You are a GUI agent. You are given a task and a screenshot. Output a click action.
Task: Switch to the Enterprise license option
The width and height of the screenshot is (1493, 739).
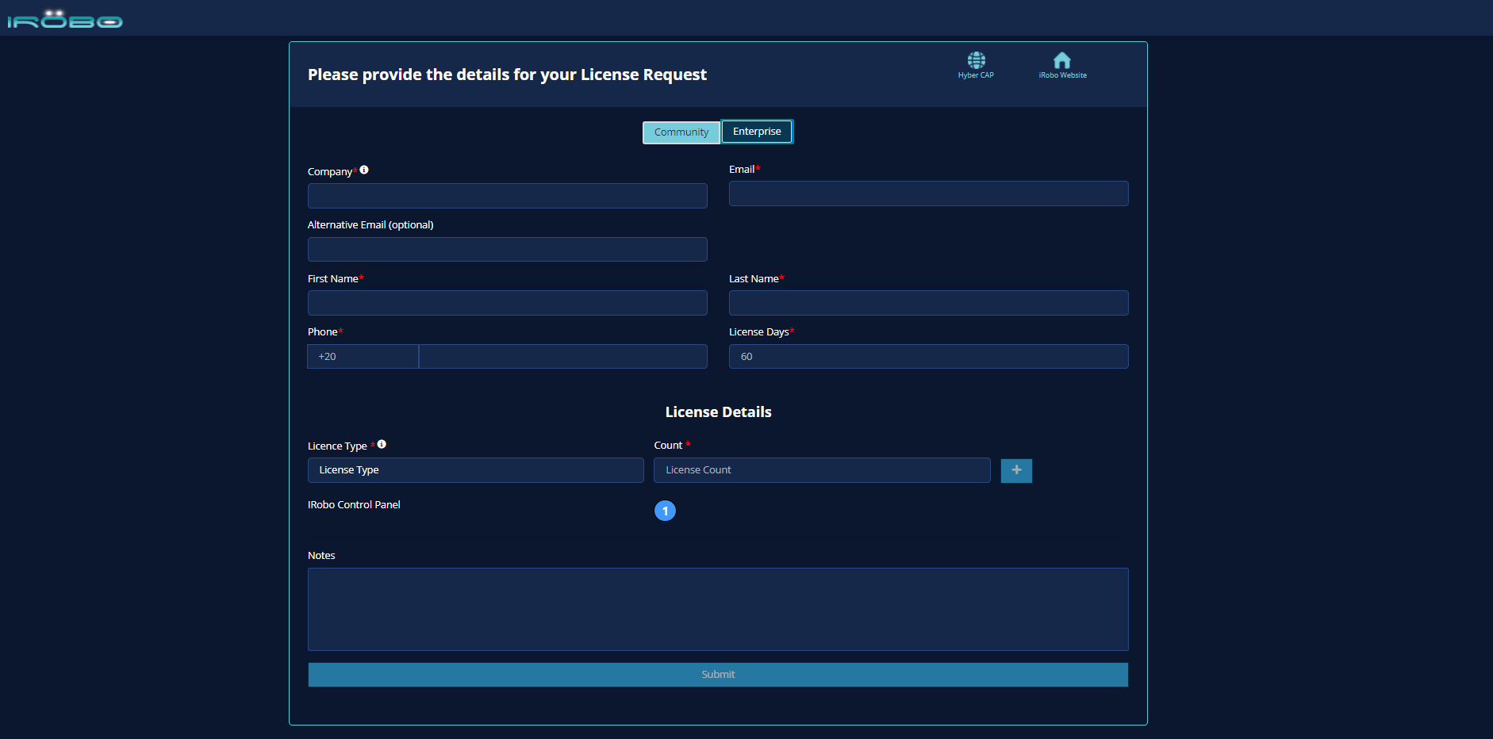[757, 132]
